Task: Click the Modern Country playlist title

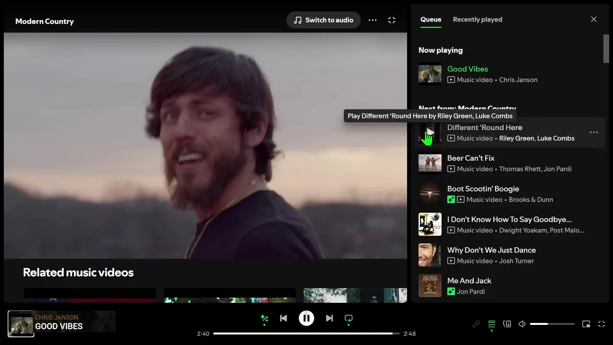Action: click(45, 21)
